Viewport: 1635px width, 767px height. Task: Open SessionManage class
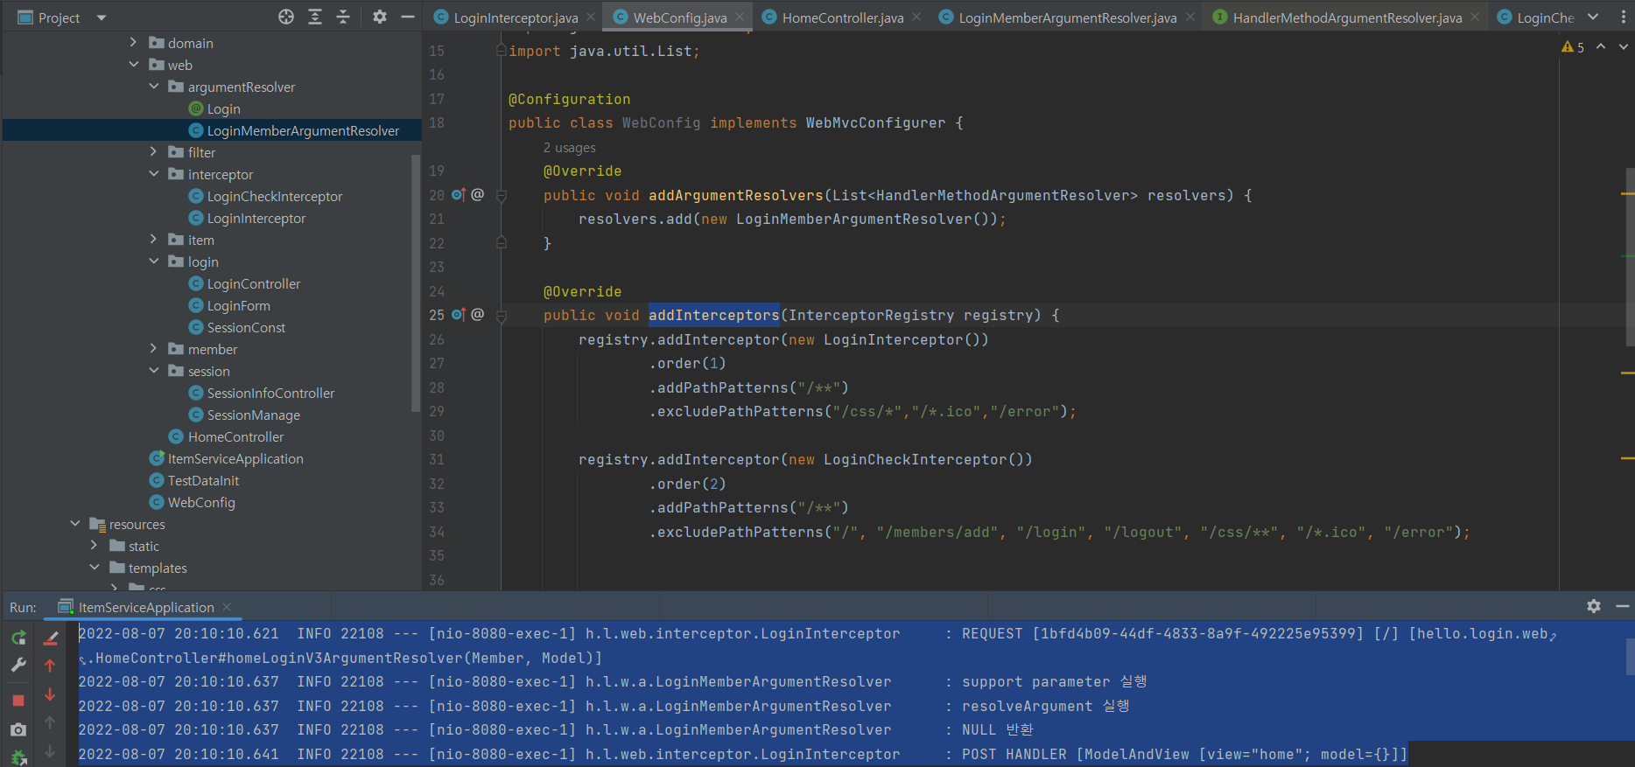(244, 415)
